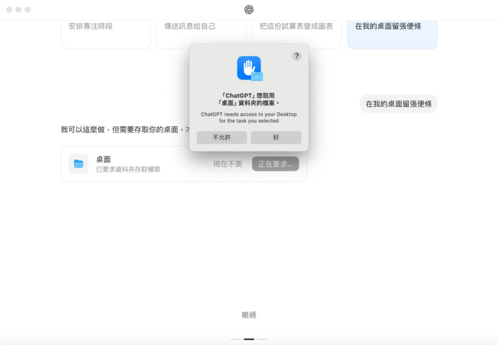Click the minimize window button
The width and height of the screenshot is (498, 345).
point(18,10)
